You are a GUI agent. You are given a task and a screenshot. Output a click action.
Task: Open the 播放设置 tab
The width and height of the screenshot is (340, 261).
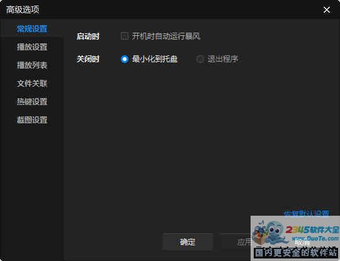coord(32,47)
